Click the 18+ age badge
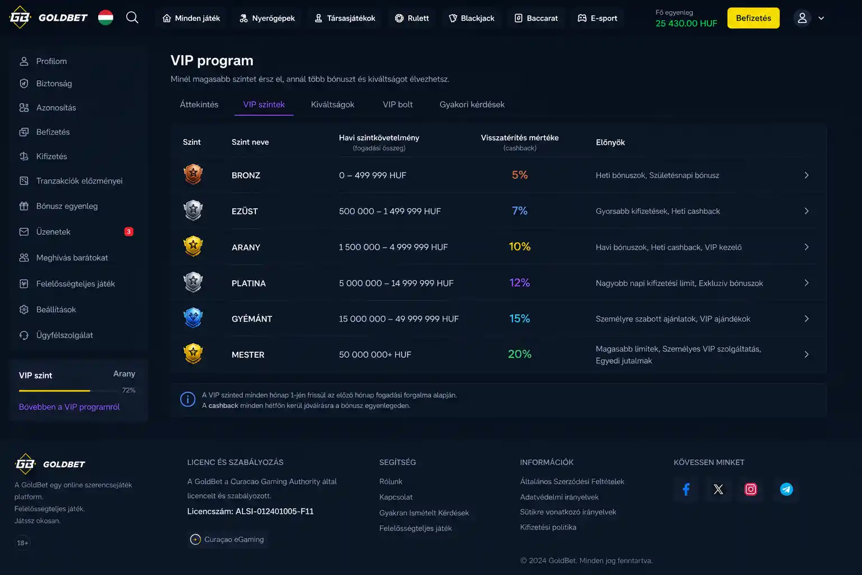Image resolution: width=862 pixels, height=575 pixels. tap(22, 543)
